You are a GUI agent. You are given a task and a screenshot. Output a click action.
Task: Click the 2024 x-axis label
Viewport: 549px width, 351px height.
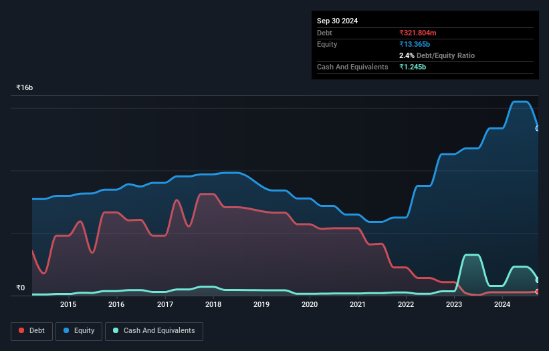point(502,304)
